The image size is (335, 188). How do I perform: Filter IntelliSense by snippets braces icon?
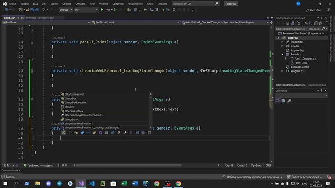[x=70, y=133]
